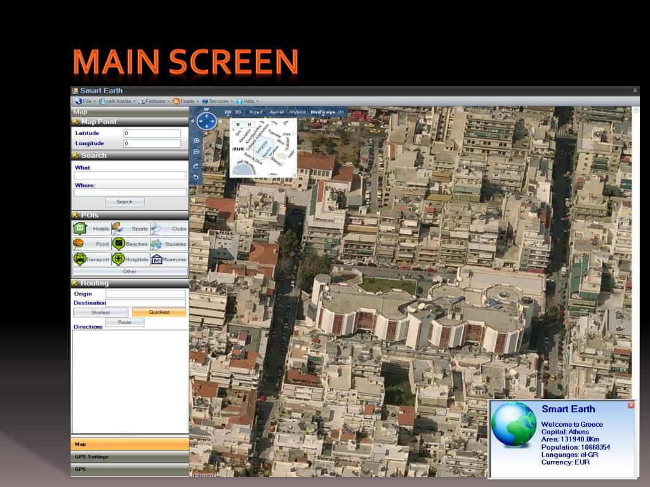The height and width of the screenshot is (487, 650).
Task: Rotate the map view clockwise
Action: pos(197,166)
